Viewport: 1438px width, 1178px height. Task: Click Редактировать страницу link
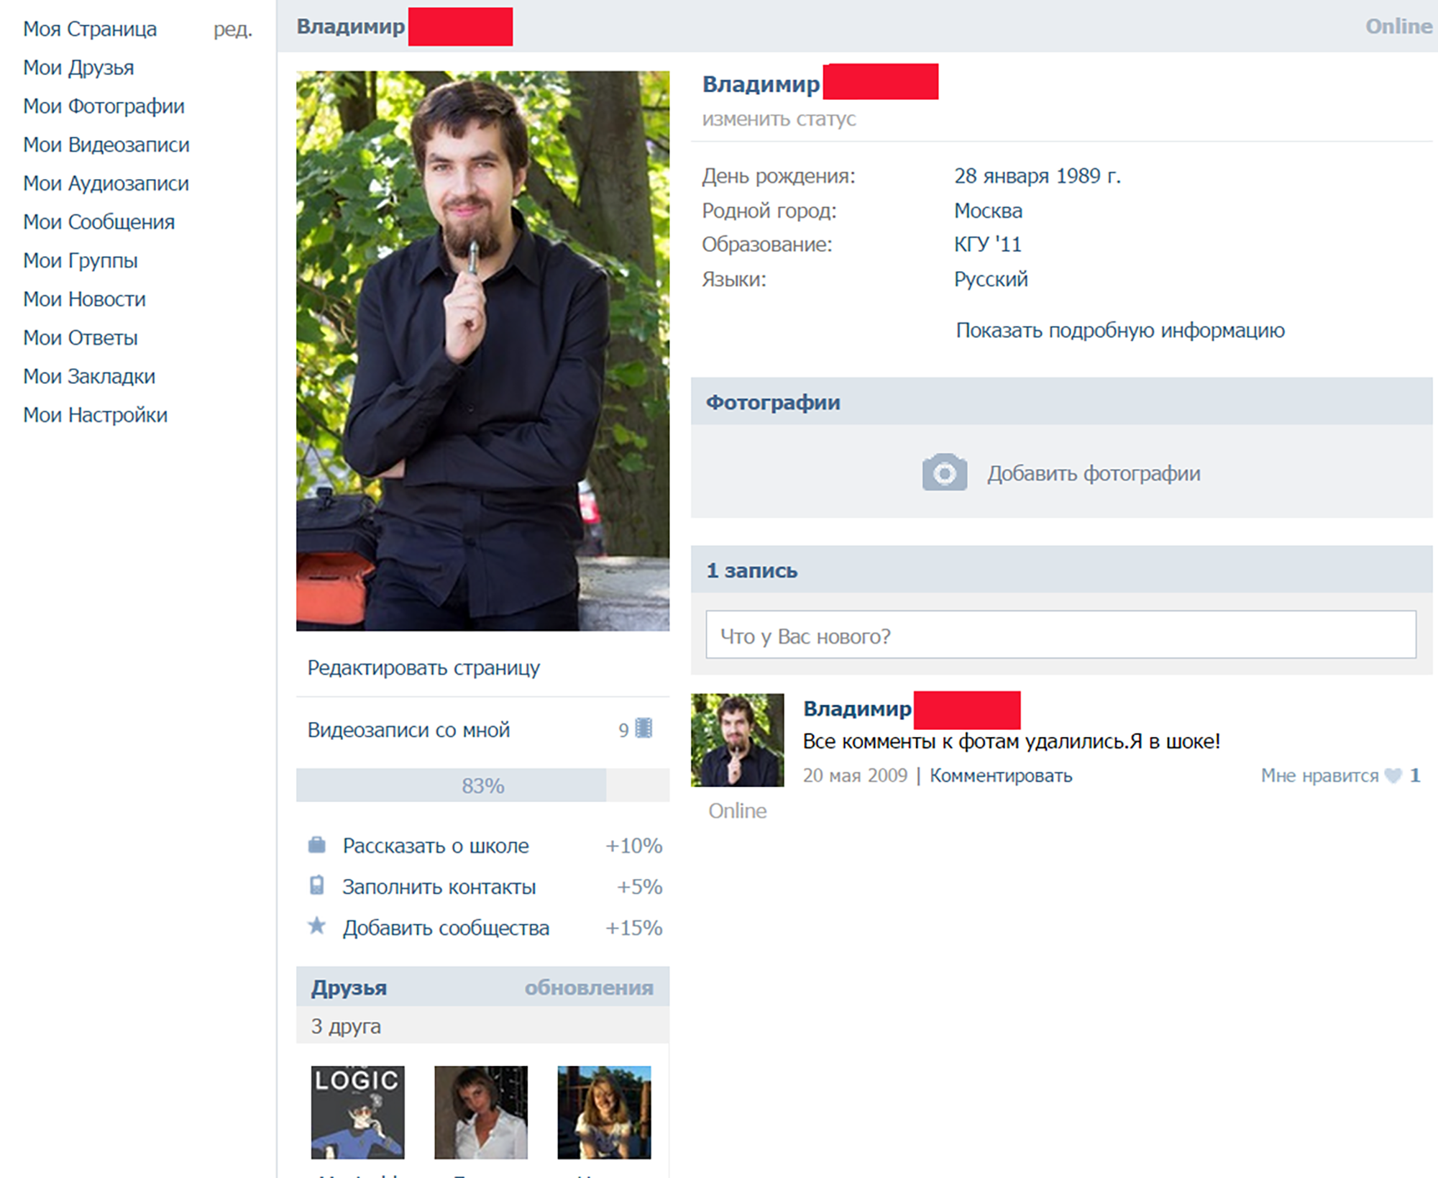click(423, 668)
